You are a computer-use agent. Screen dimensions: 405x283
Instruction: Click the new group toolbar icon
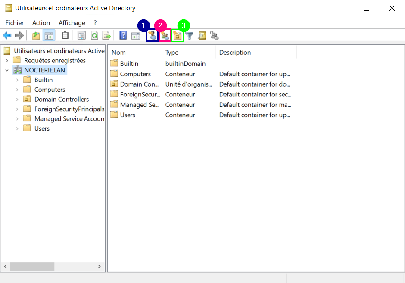(165, 36)
